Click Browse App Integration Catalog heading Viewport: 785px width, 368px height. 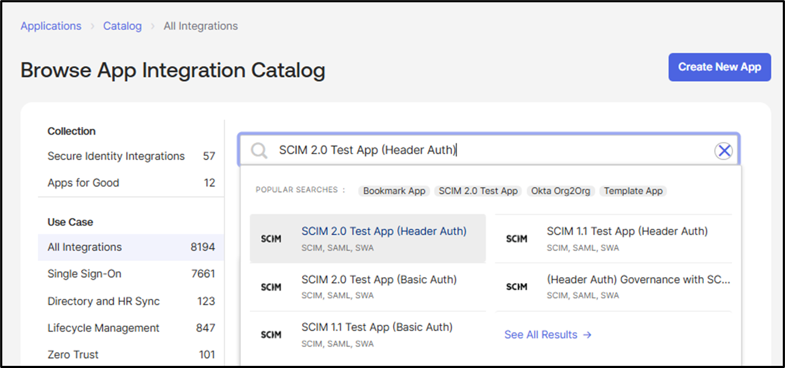tap(173, 71)
